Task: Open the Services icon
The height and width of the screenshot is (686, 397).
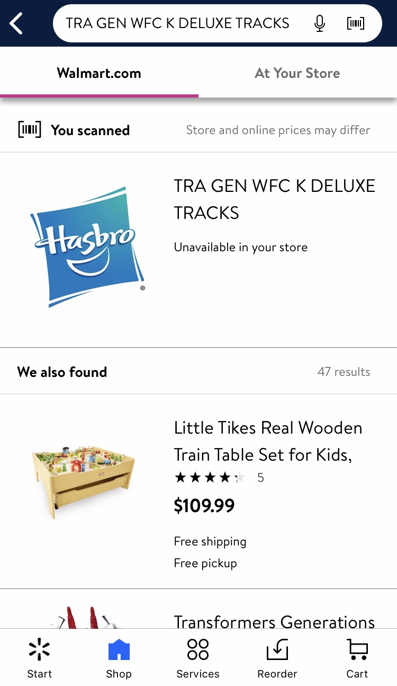Action: (198, 650)
